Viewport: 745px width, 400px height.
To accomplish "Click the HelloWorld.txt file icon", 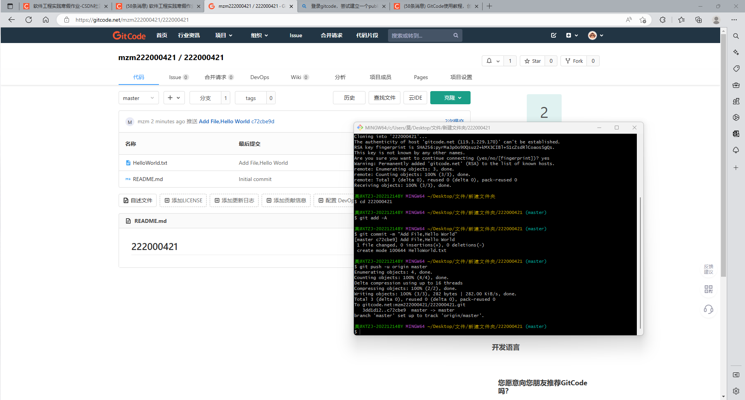I will click(x=128, y=163).
